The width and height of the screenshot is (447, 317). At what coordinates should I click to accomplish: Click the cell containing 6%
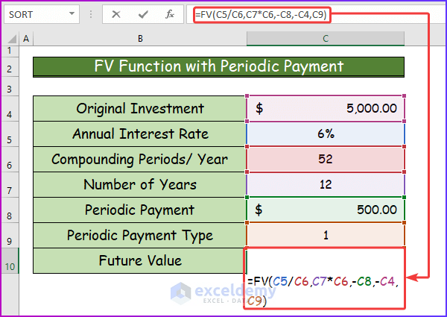[x=326, y=134]
